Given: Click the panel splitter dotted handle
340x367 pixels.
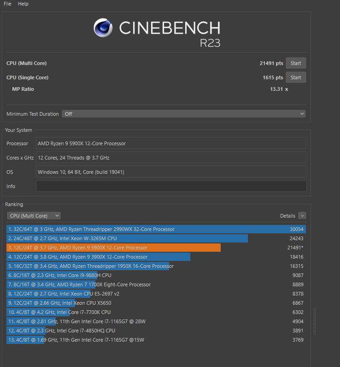Looking at the screenshot, I should (315, 321).
